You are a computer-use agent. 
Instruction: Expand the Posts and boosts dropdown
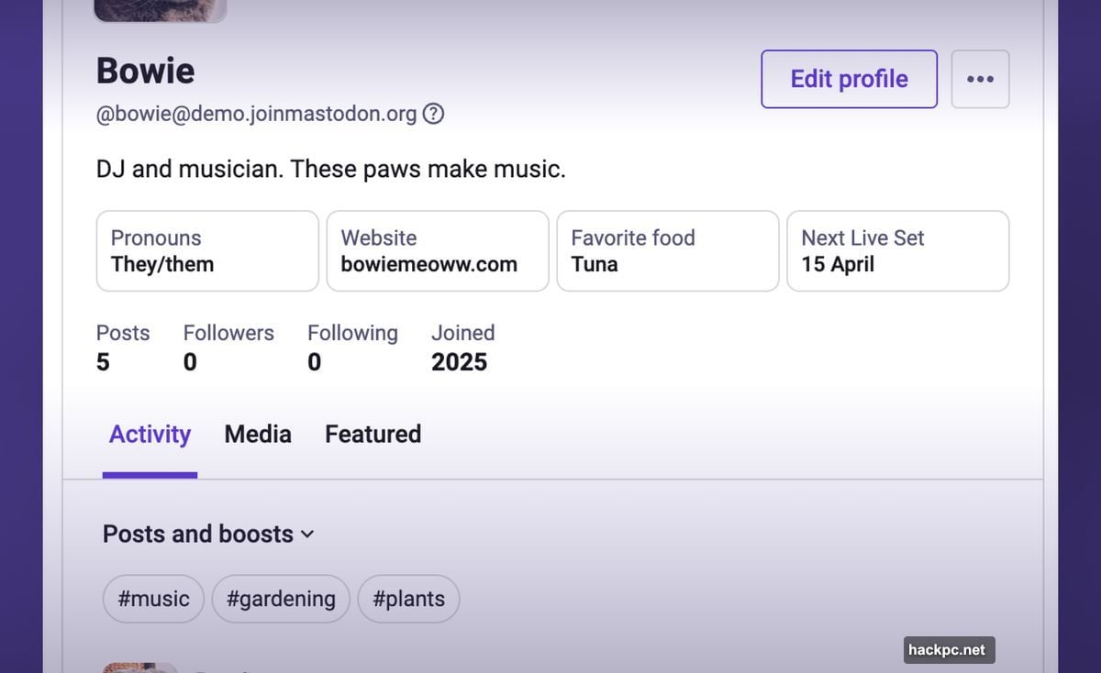pos(208,534)
